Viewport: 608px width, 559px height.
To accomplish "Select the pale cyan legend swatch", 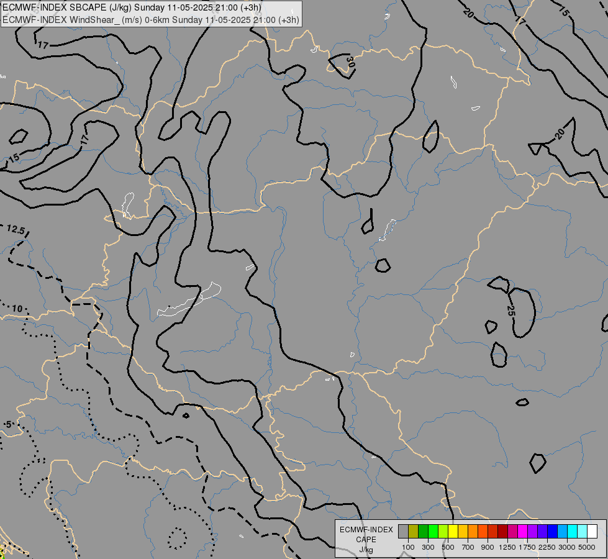I will [583, 531].
